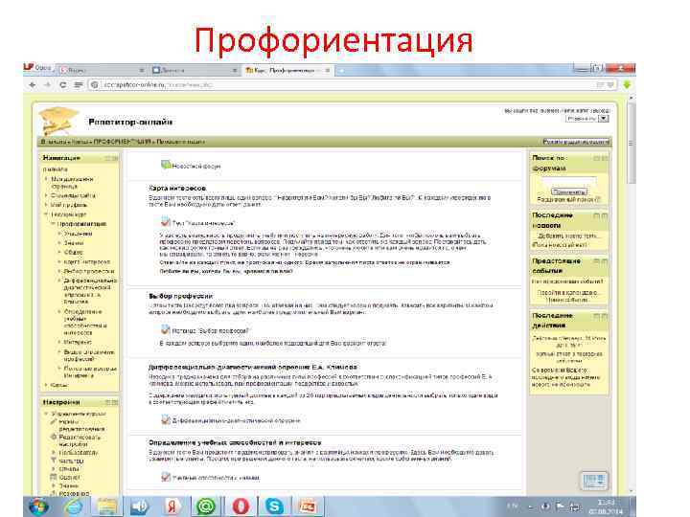Open Yandex browser from taskbar
690x517 pixels.
coord(172,506)
